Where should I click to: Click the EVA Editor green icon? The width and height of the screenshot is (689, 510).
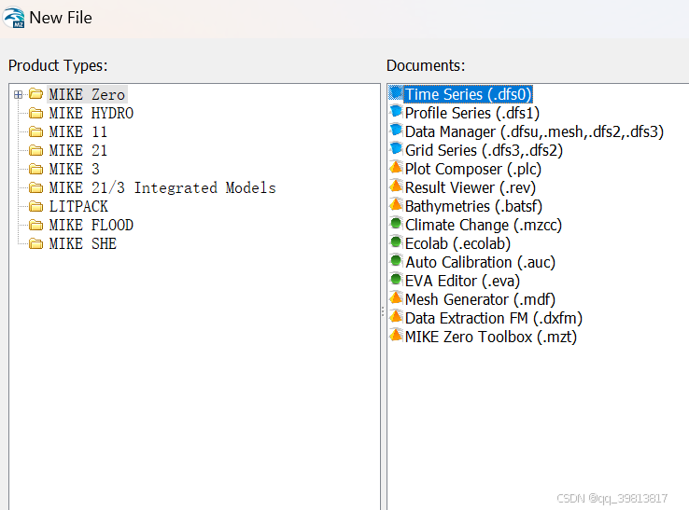[x=396, y=280]
